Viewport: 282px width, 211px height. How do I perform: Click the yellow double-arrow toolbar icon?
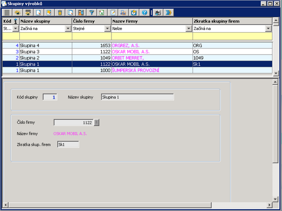tap(168, 12)
